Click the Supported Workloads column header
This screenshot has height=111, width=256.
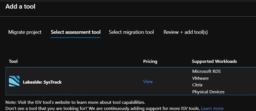coord(214,61)
